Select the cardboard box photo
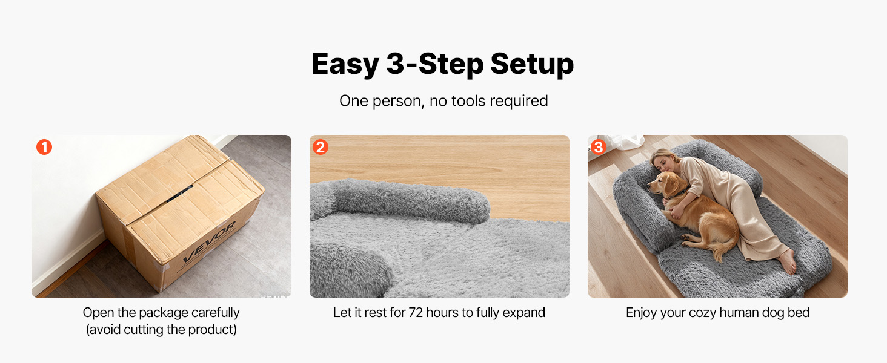 pyautogui.click(x=161, y=216)
